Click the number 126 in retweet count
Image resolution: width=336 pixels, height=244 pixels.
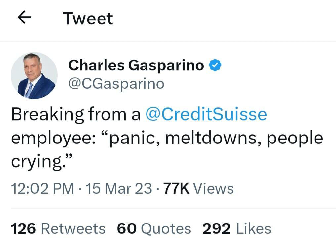tap(23, 228)
